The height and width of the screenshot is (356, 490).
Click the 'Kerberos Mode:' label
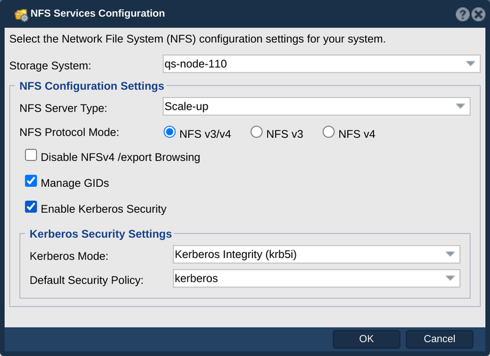coord(69,256)
